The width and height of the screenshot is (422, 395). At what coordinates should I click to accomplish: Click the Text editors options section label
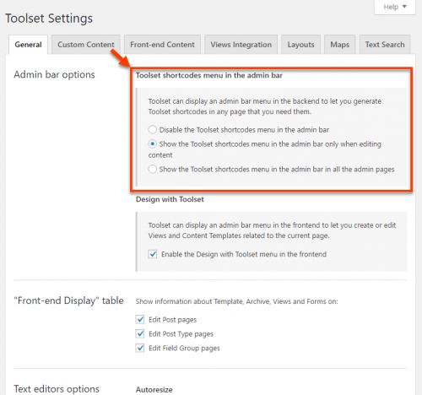[57, 389]
